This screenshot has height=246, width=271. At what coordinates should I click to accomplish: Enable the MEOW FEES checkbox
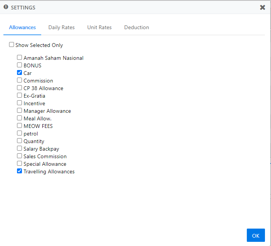tap(19, 126)
